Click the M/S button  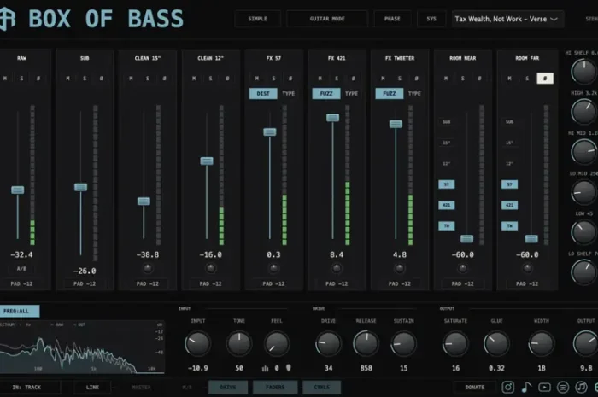coord(187,387)
